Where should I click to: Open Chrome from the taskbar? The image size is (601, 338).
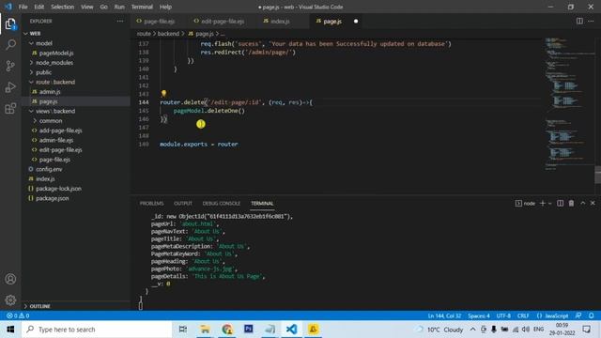(x=227, y=330)
